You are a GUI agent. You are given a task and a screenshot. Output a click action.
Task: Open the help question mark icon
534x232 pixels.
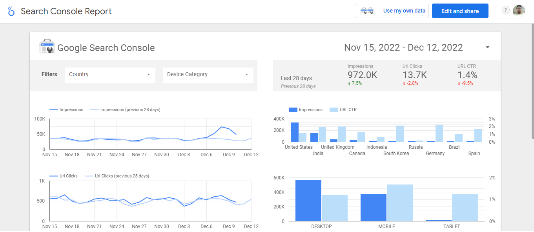pyautogui.click(x=506, y=11)
